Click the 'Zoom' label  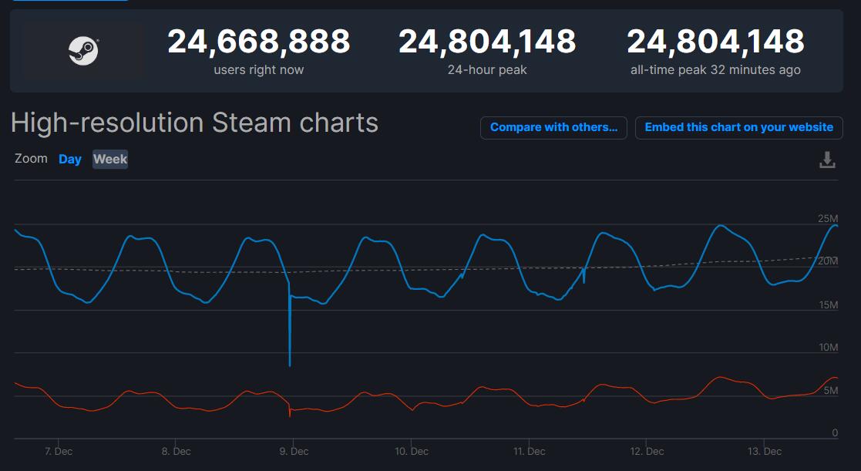(x=32, y=159)
